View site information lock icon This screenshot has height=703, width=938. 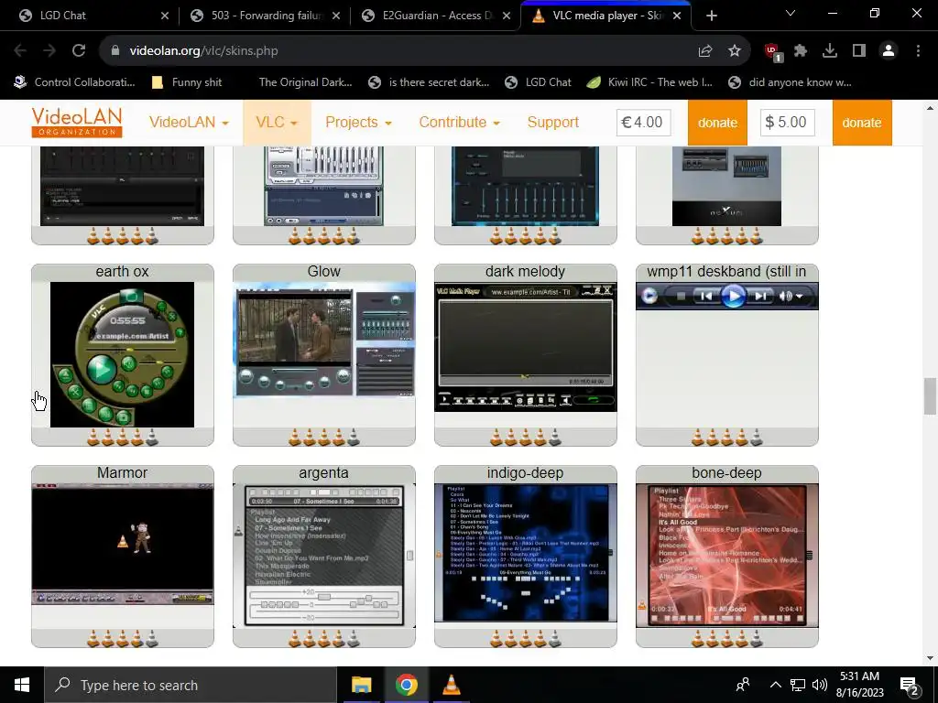click(x=115, y=51)
